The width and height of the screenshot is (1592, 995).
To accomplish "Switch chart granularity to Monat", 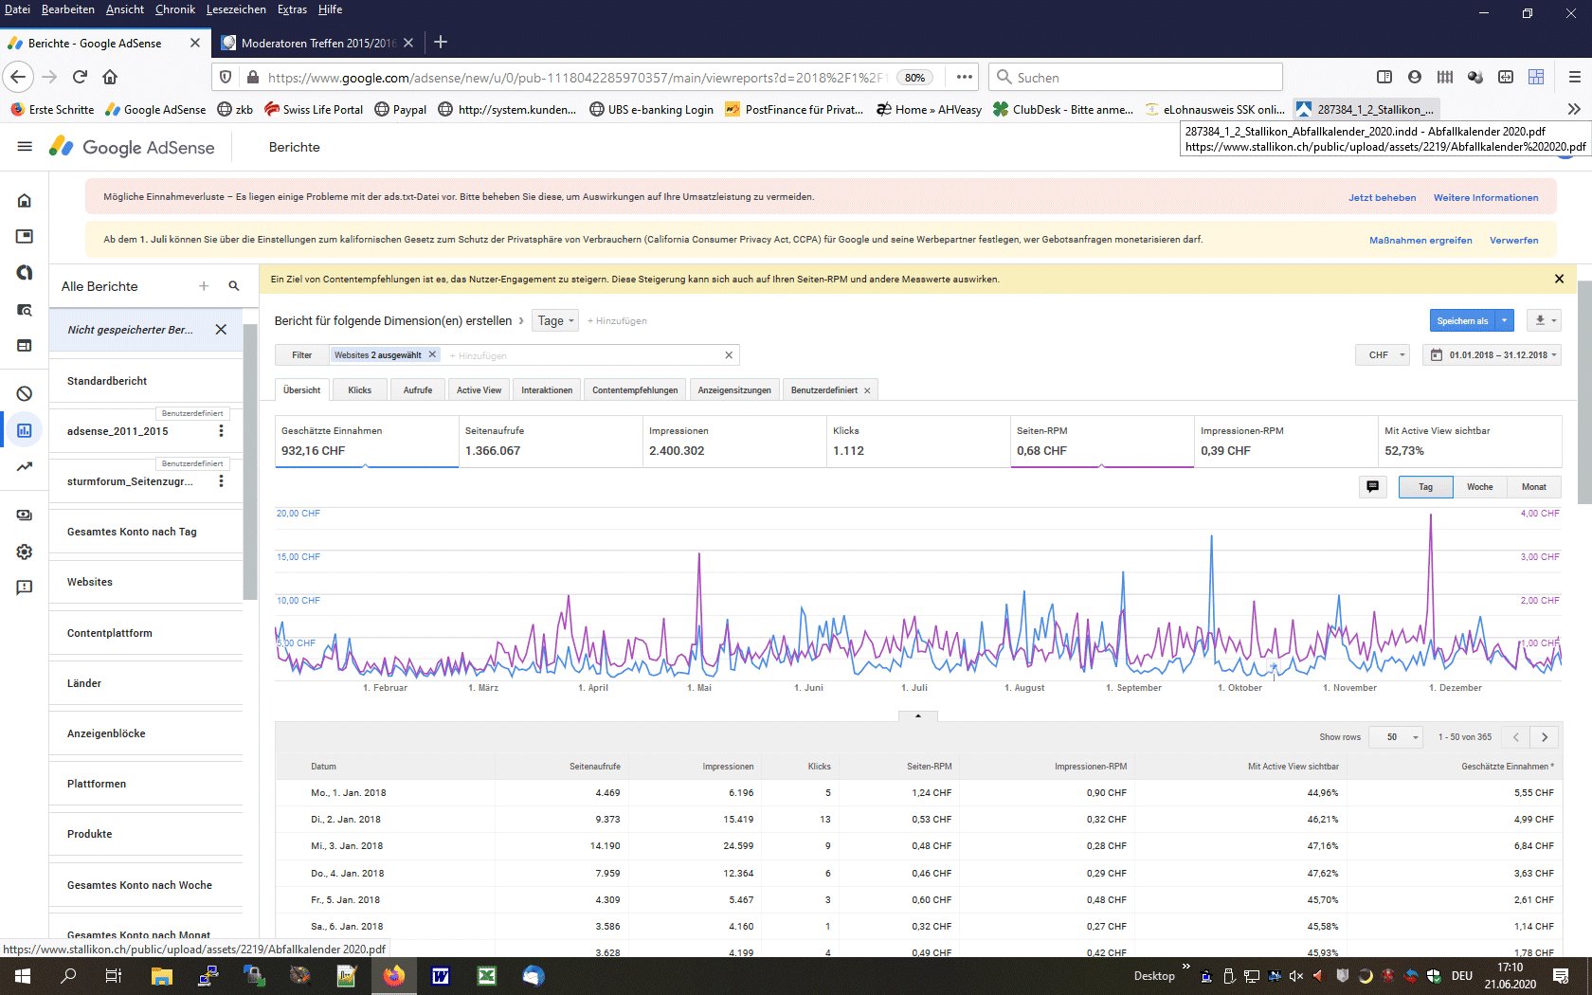I will (1533, 487).
